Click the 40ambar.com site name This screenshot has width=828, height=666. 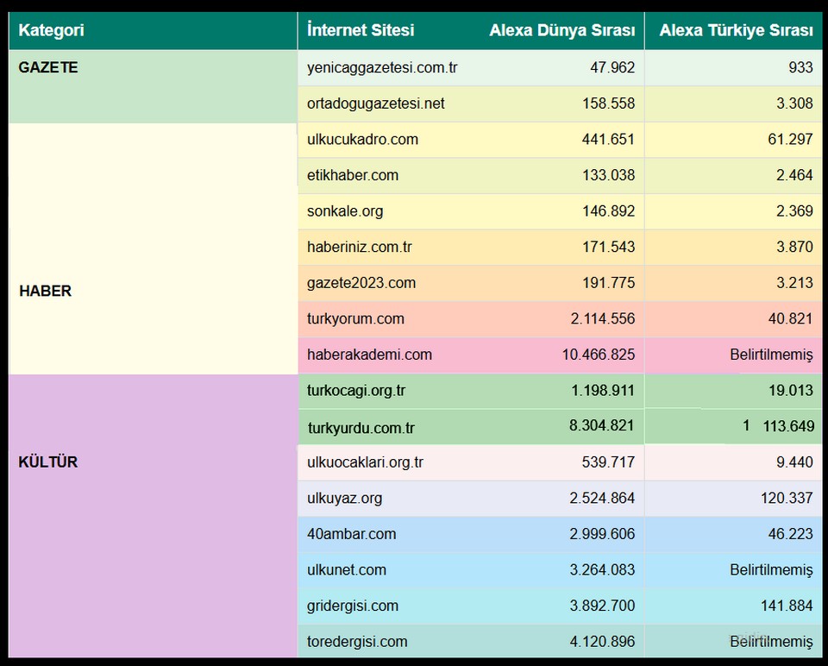(352, 534)
